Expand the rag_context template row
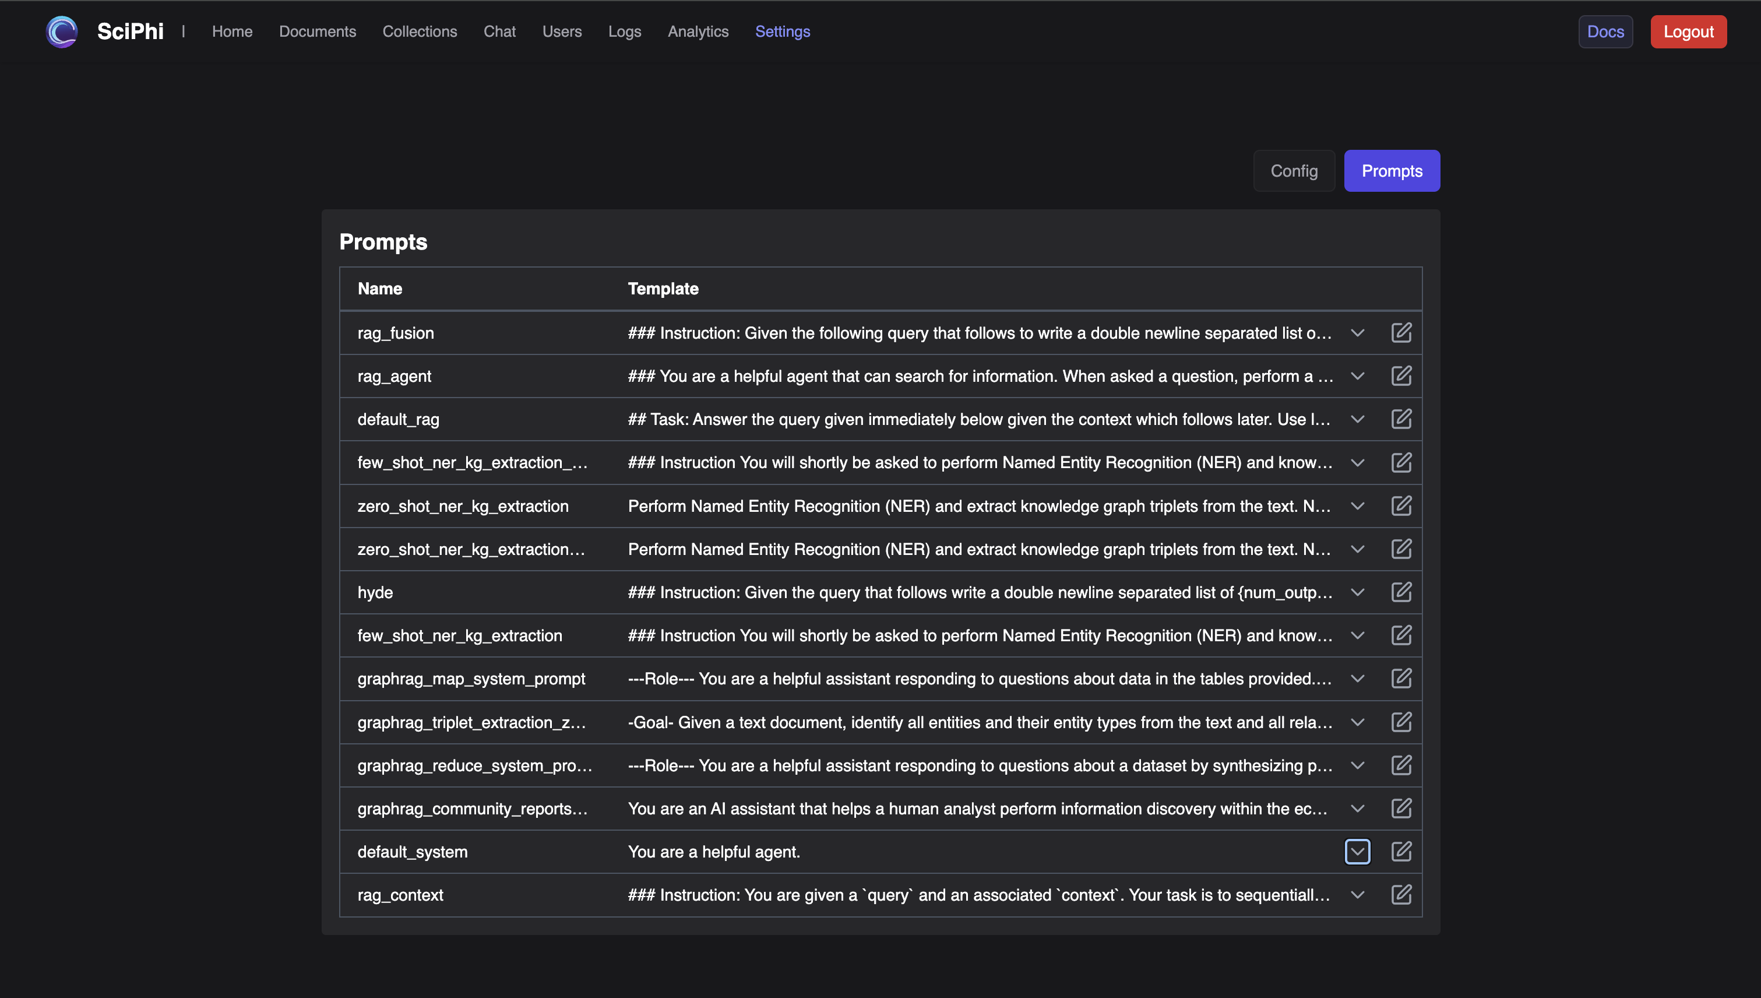 (1357, 894)
